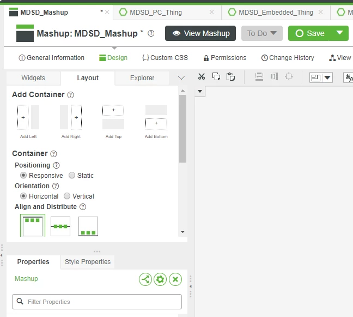Click layout panel scrollbar up arrow
The height and width of the screenshot is (317, 353).
pyautogui.click(x=183, y=91)
